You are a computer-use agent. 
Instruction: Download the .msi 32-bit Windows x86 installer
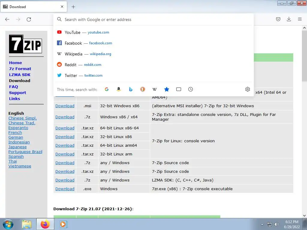pos(65,106)
